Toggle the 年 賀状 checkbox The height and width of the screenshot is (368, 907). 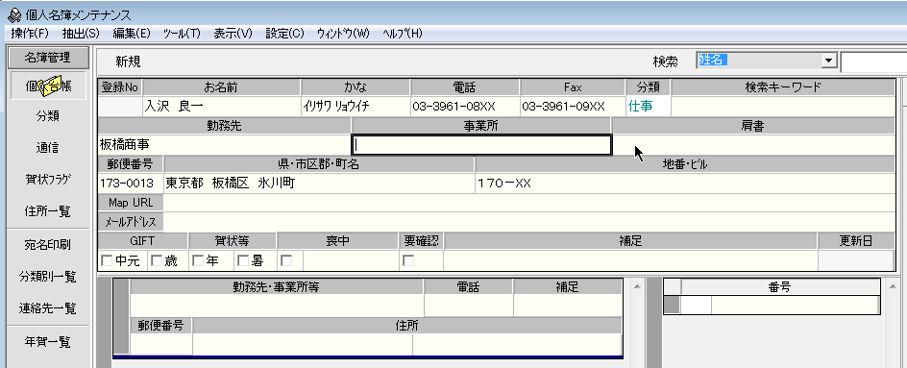pos(198,261)
